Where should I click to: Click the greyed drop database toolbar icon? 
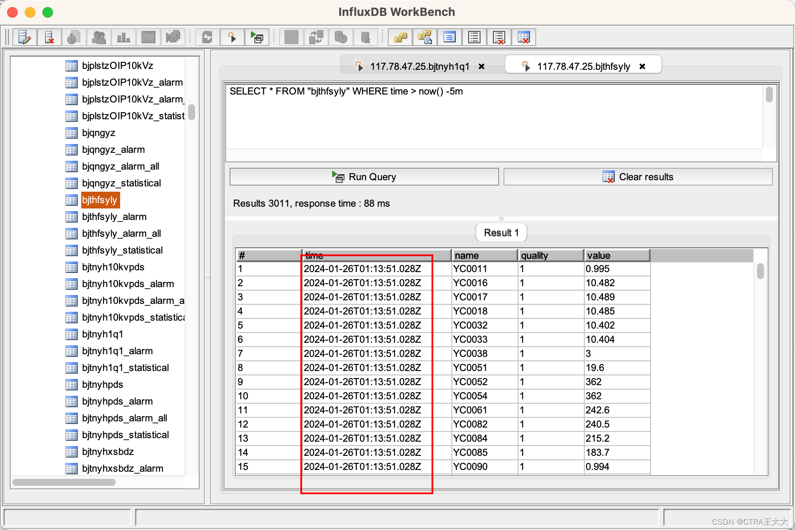(365, 37)
